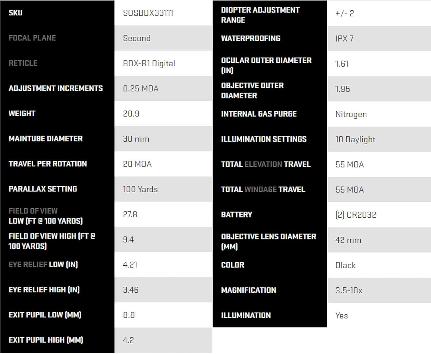The height and width of the screenshot is (354, 431).
Task: Select the WATERPROOFING row label
Action: [x=251, y=38]
